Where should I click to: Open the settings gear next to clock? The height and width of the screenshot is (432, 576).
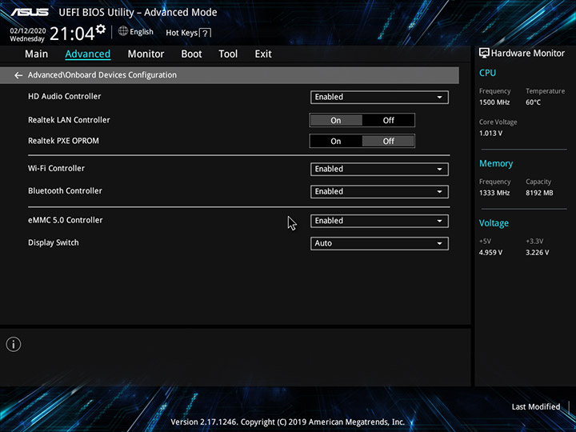100,29
